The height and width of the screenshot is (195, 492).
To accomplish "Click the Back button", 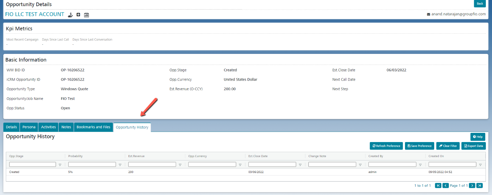I will [x=480, y=4].
